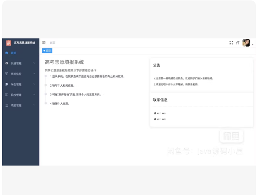Viewport: 267px width, 195px height.
Task: Click step 4 text 填报个人志愿
Action: click(x=60, y=104)
